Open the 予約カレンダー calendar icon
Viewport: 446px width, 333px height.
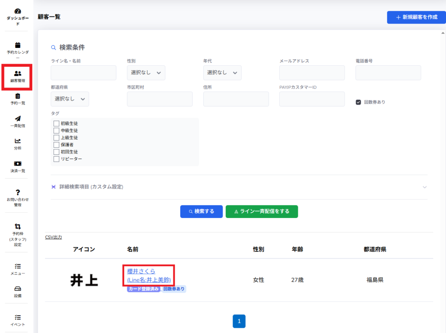click(17, 45)
